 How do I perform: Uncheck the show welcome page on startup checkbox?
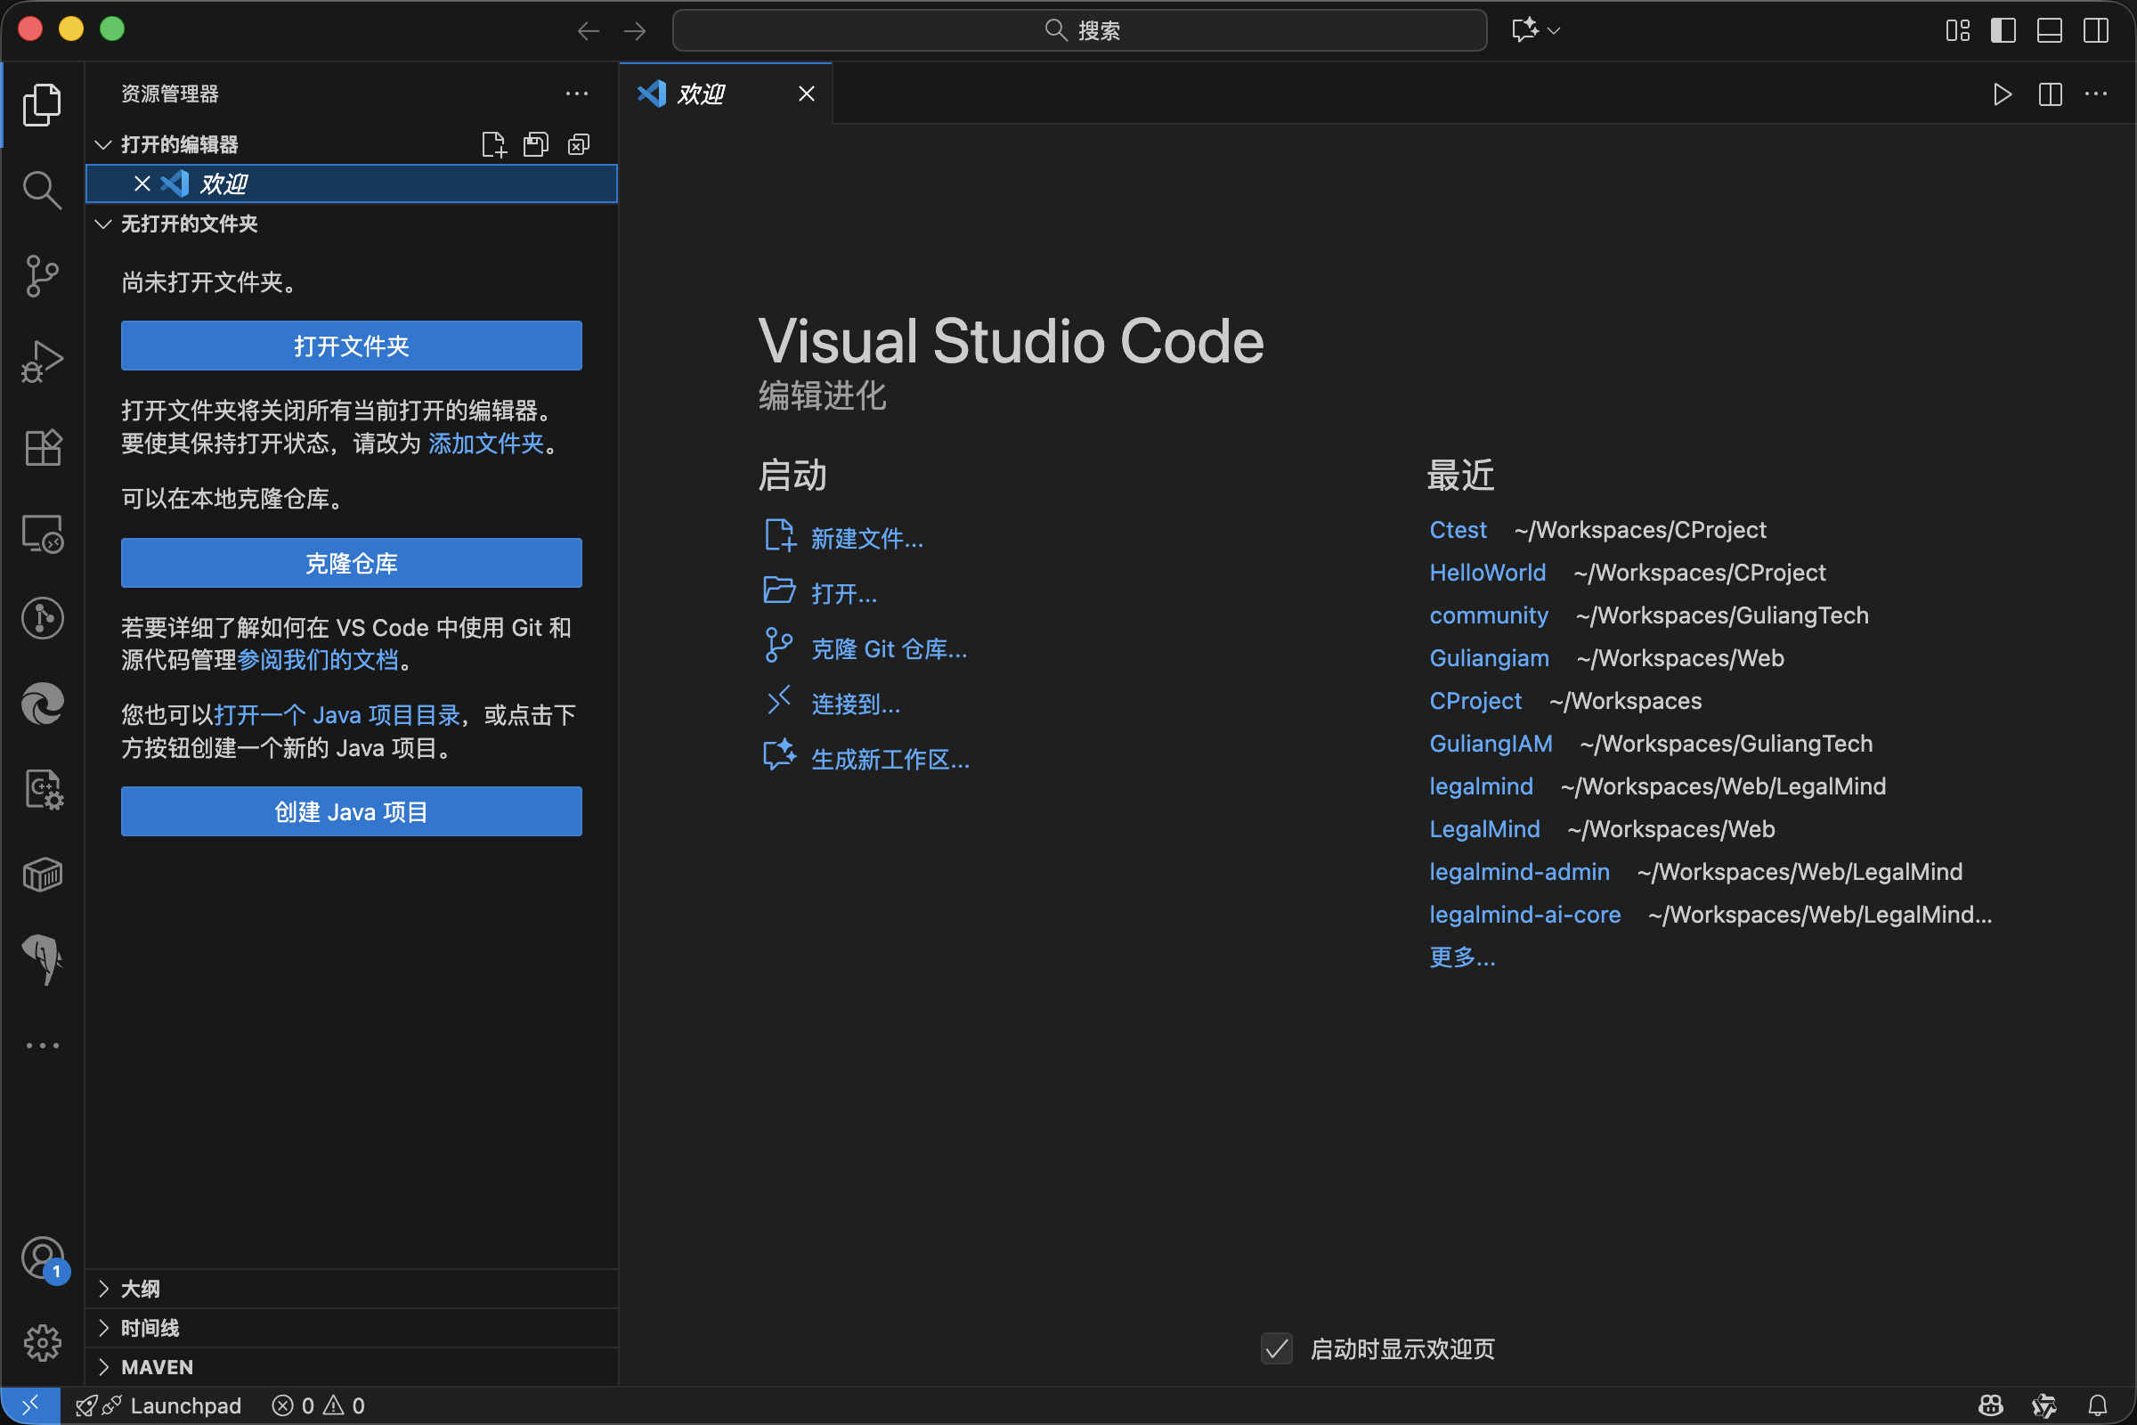pyautogui.click(x=1276, y=1348)
